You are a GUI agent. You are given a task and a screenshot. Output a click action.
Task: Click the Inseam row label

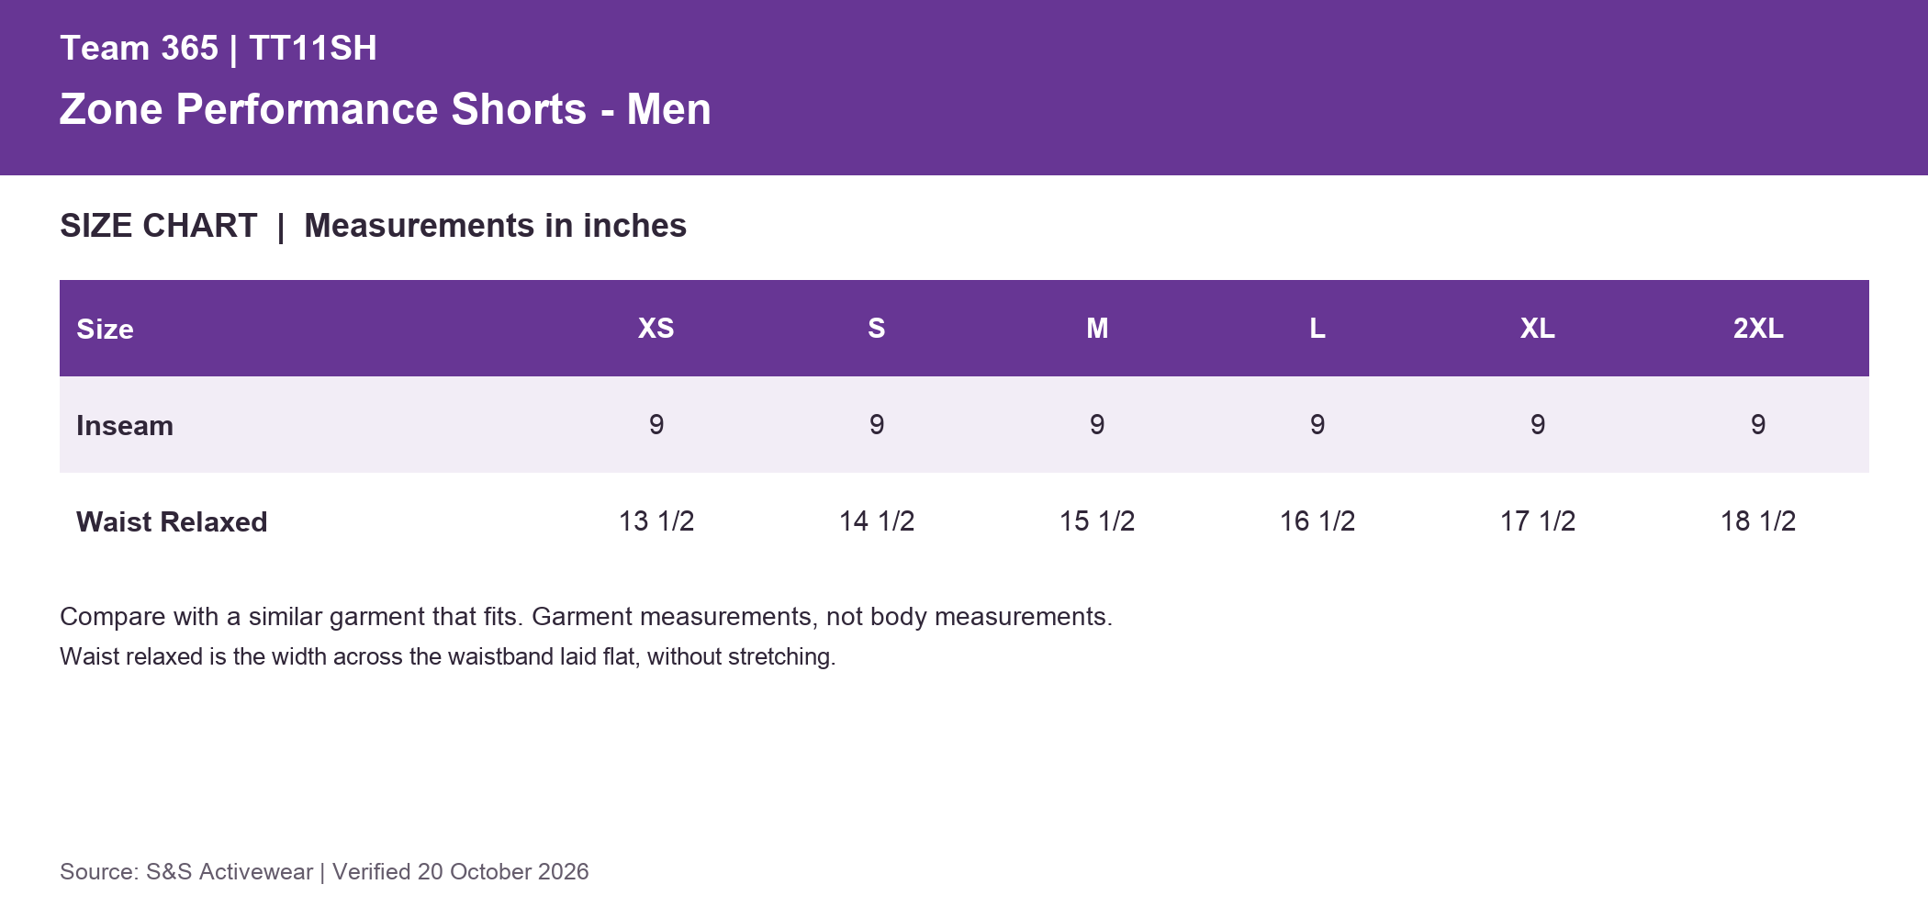[x=125, y=425]
